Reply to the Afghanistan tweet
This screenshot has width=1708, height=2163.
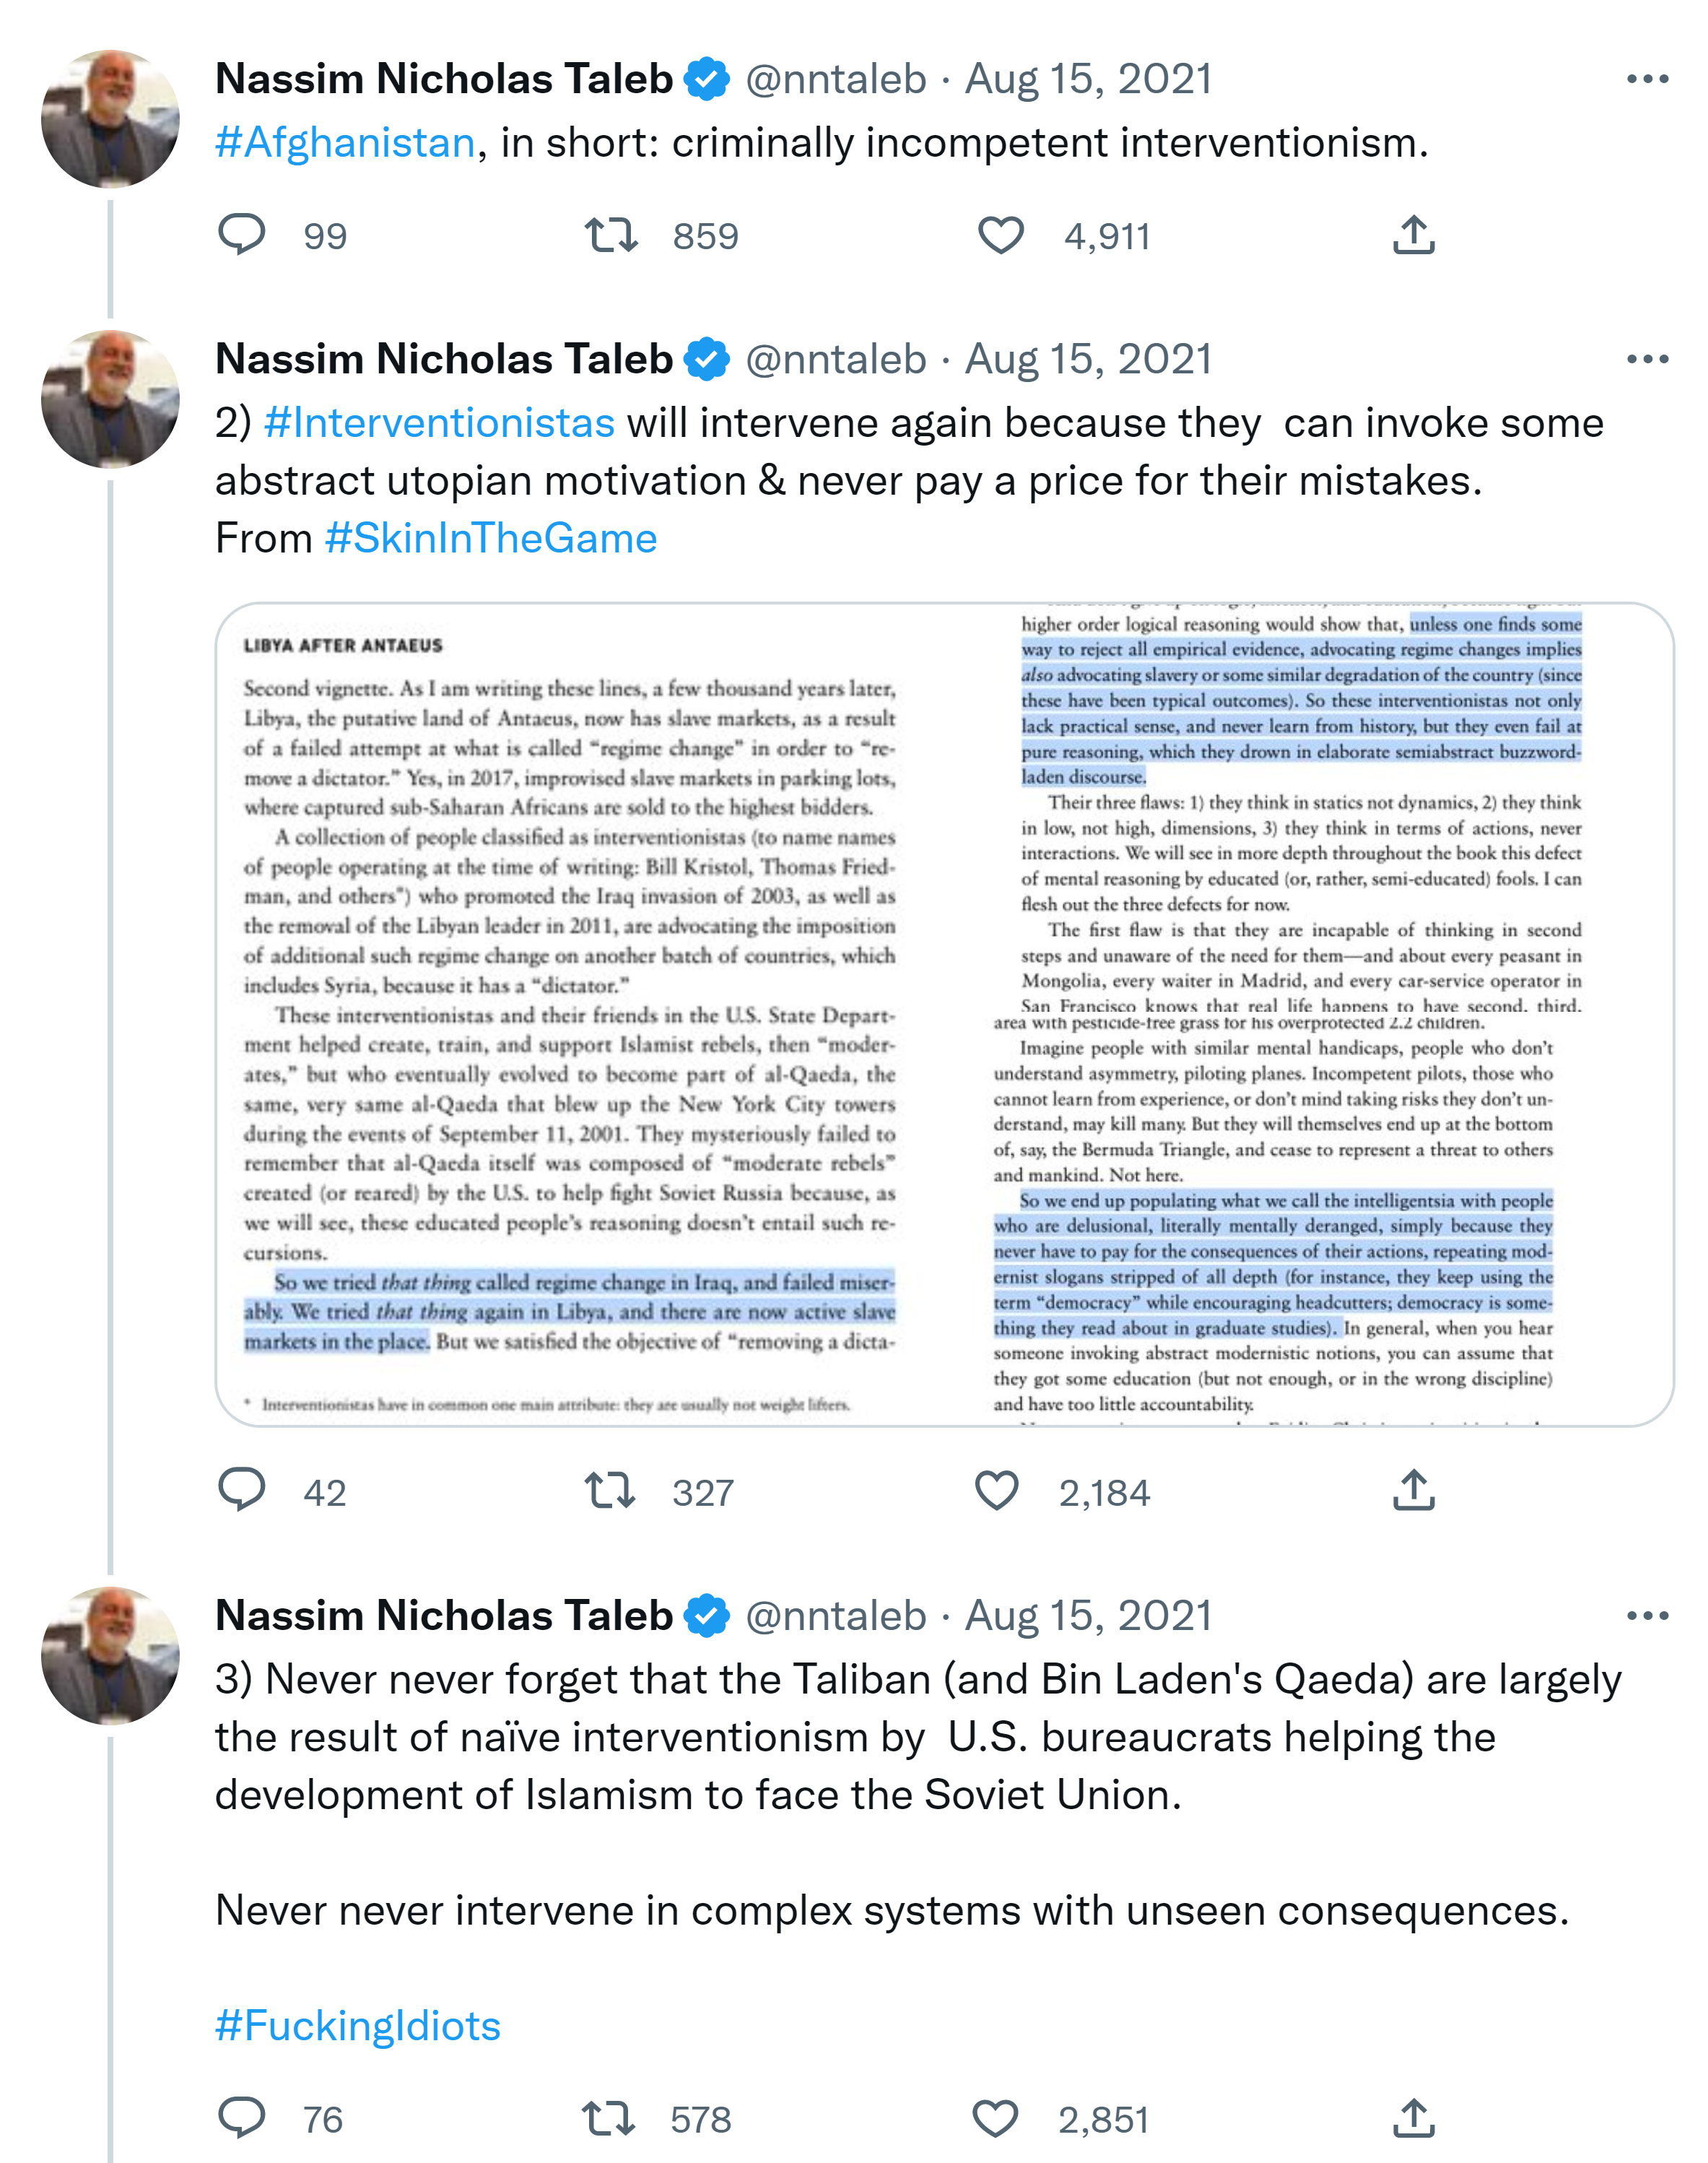241,235
